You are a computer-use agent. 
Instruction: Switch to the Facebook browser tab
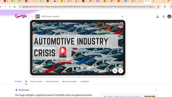point(126,1)
